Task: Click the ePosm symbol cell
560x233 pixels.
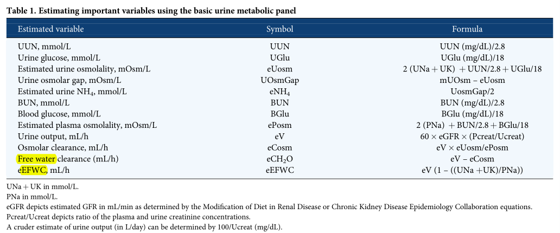Action: [279, 125]
